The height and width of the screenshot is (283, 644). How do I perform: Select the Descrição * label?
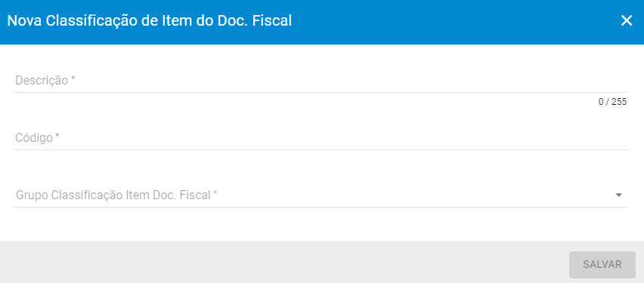(x=45, y=81)
